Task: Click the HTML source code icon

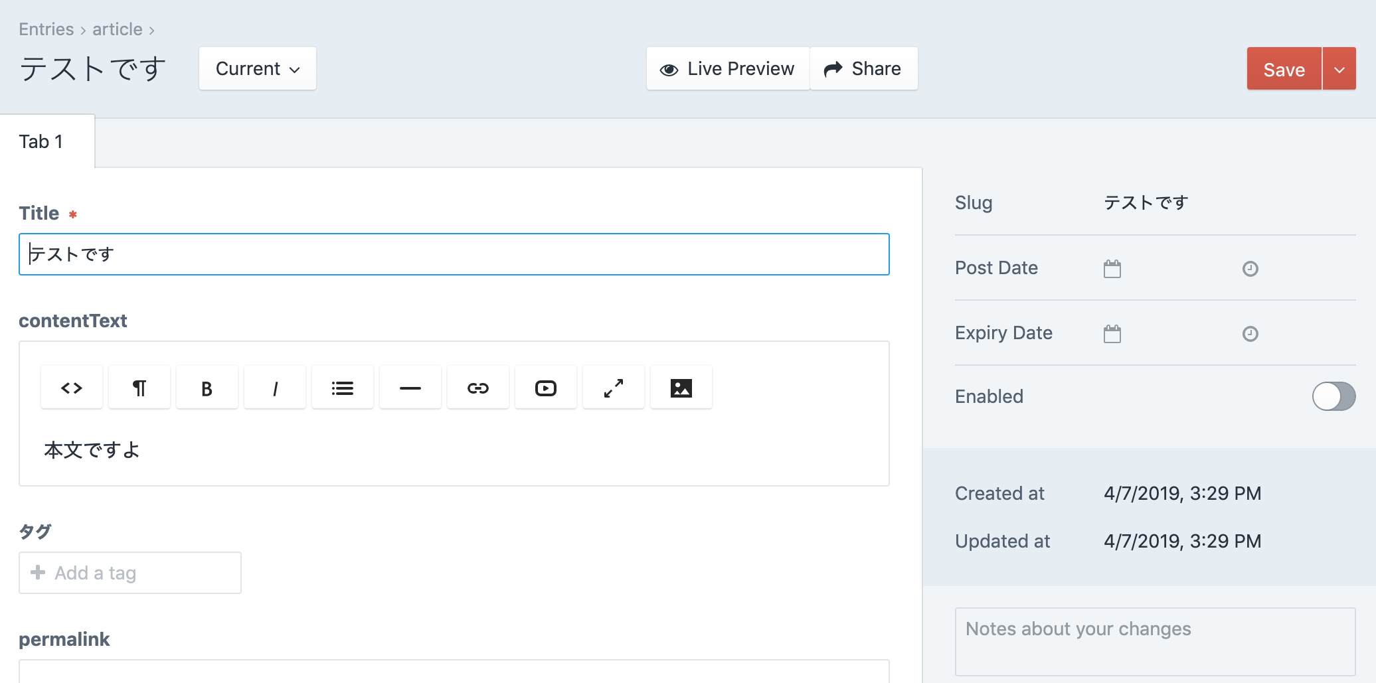Action: (x=72, y=388)
